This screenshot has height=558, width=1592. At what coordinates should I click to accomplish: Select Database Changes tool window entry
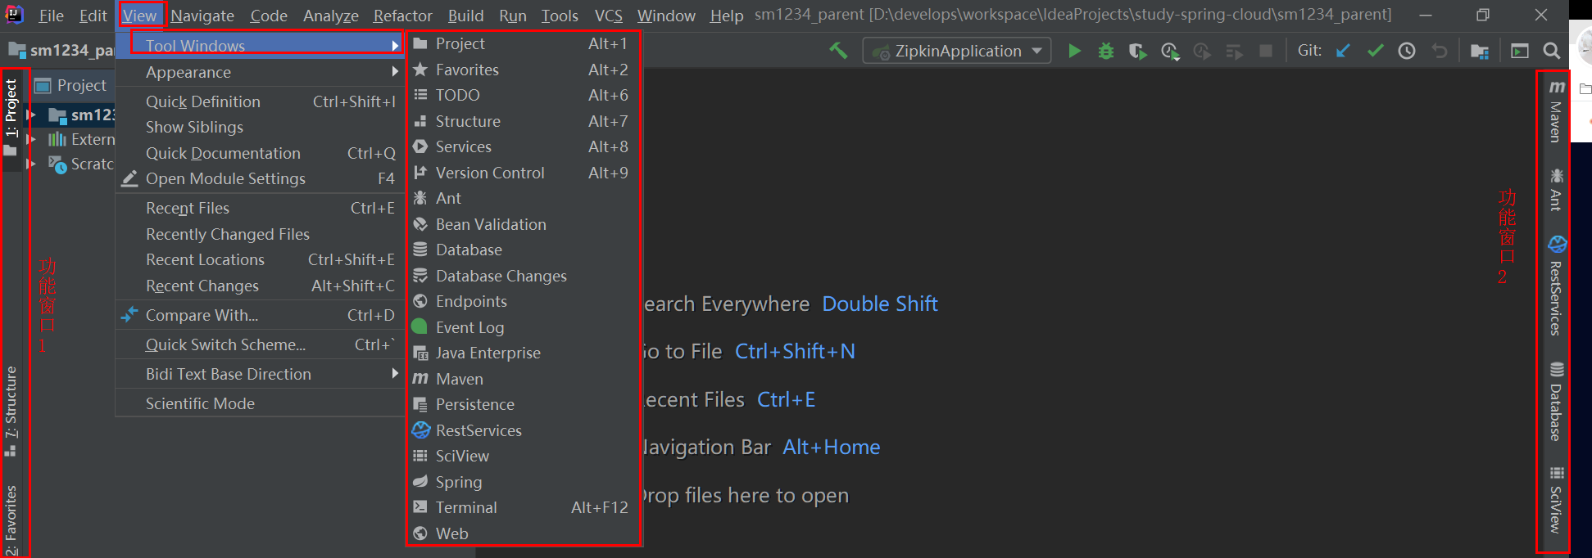[523, 276]
